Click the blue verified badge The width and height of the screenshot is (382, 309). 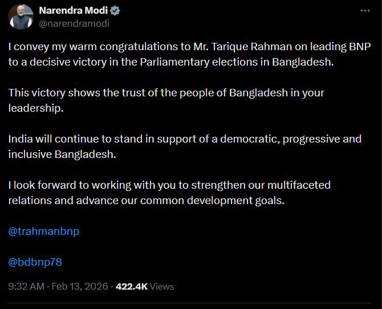tap(115, 11)
